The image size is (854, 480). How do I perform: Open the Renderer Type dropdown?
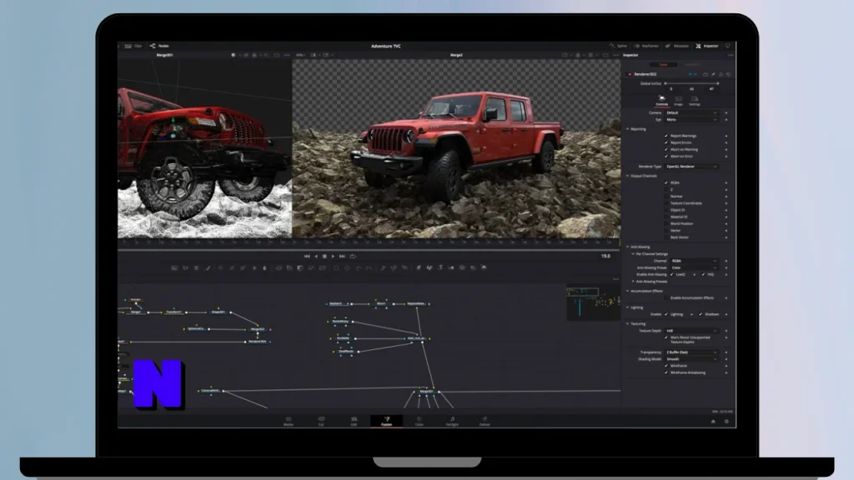click(x=691, y=167)
